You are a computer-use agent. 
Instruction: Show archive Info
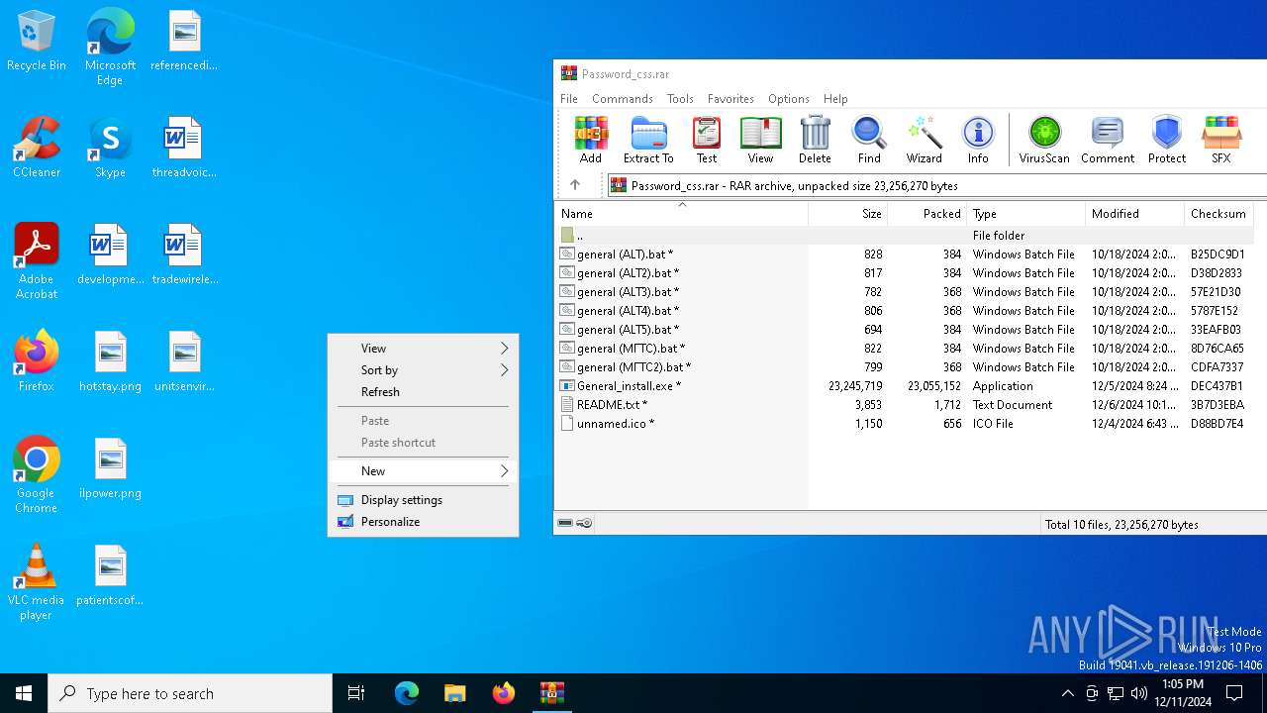pos(978,140)
